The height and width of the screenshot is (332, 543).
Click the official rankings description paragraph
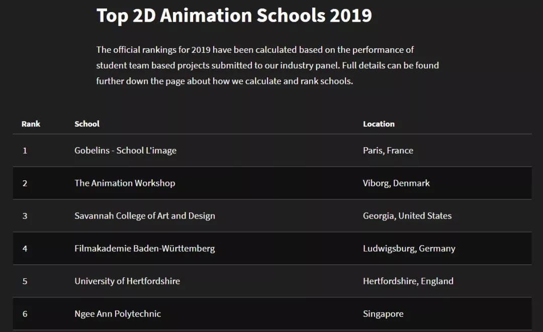[267, 65]
